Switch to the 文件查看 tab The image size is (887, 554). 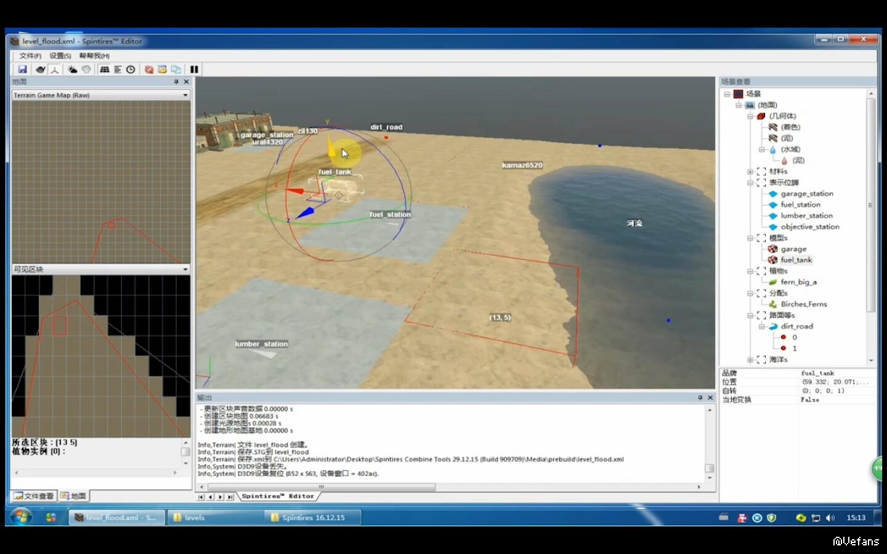(34, 496)
